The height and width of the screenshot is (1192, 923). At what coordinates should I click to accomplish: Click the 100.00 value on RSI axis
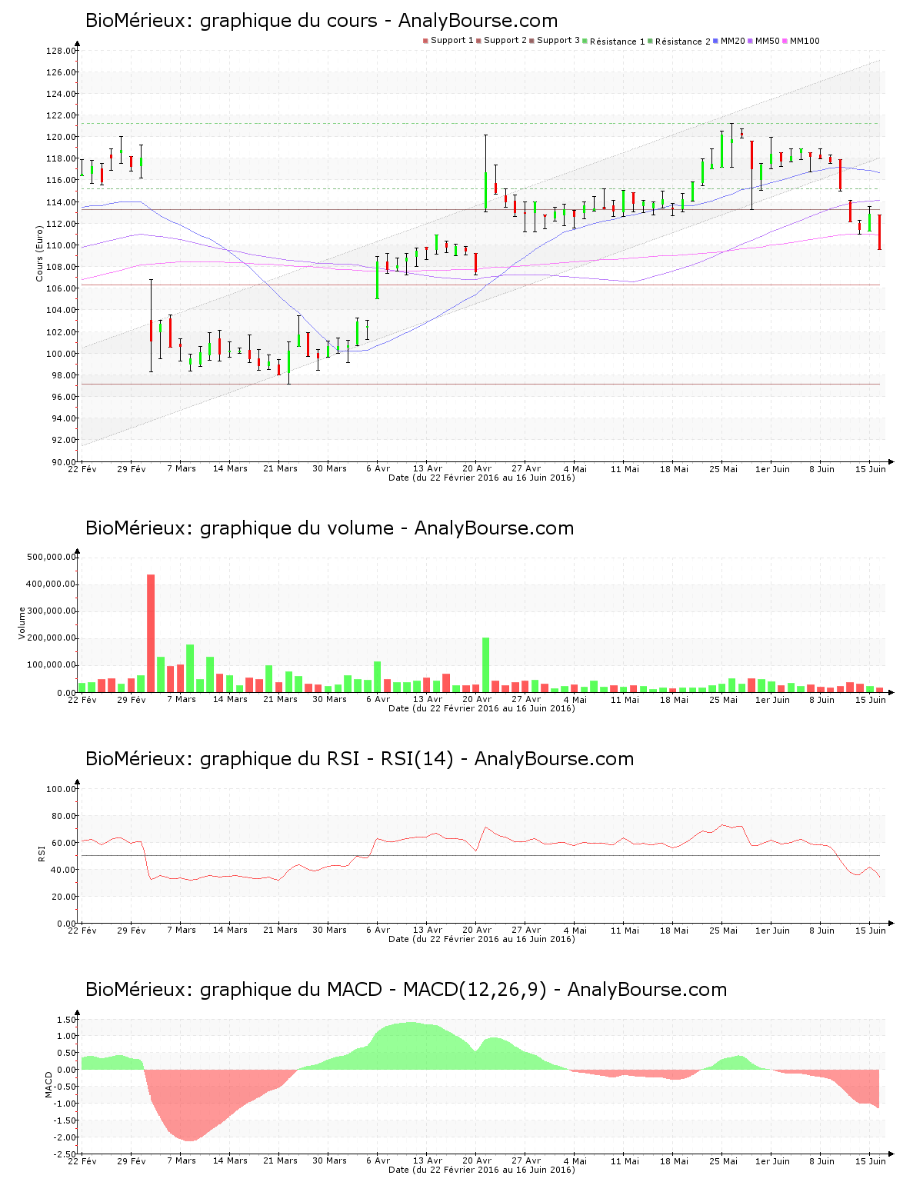(x=61, y=789)
